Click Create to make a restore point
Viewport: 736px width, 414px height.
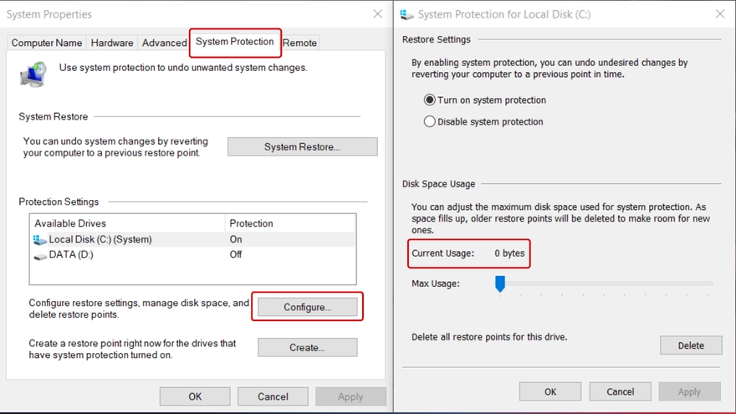307,348
